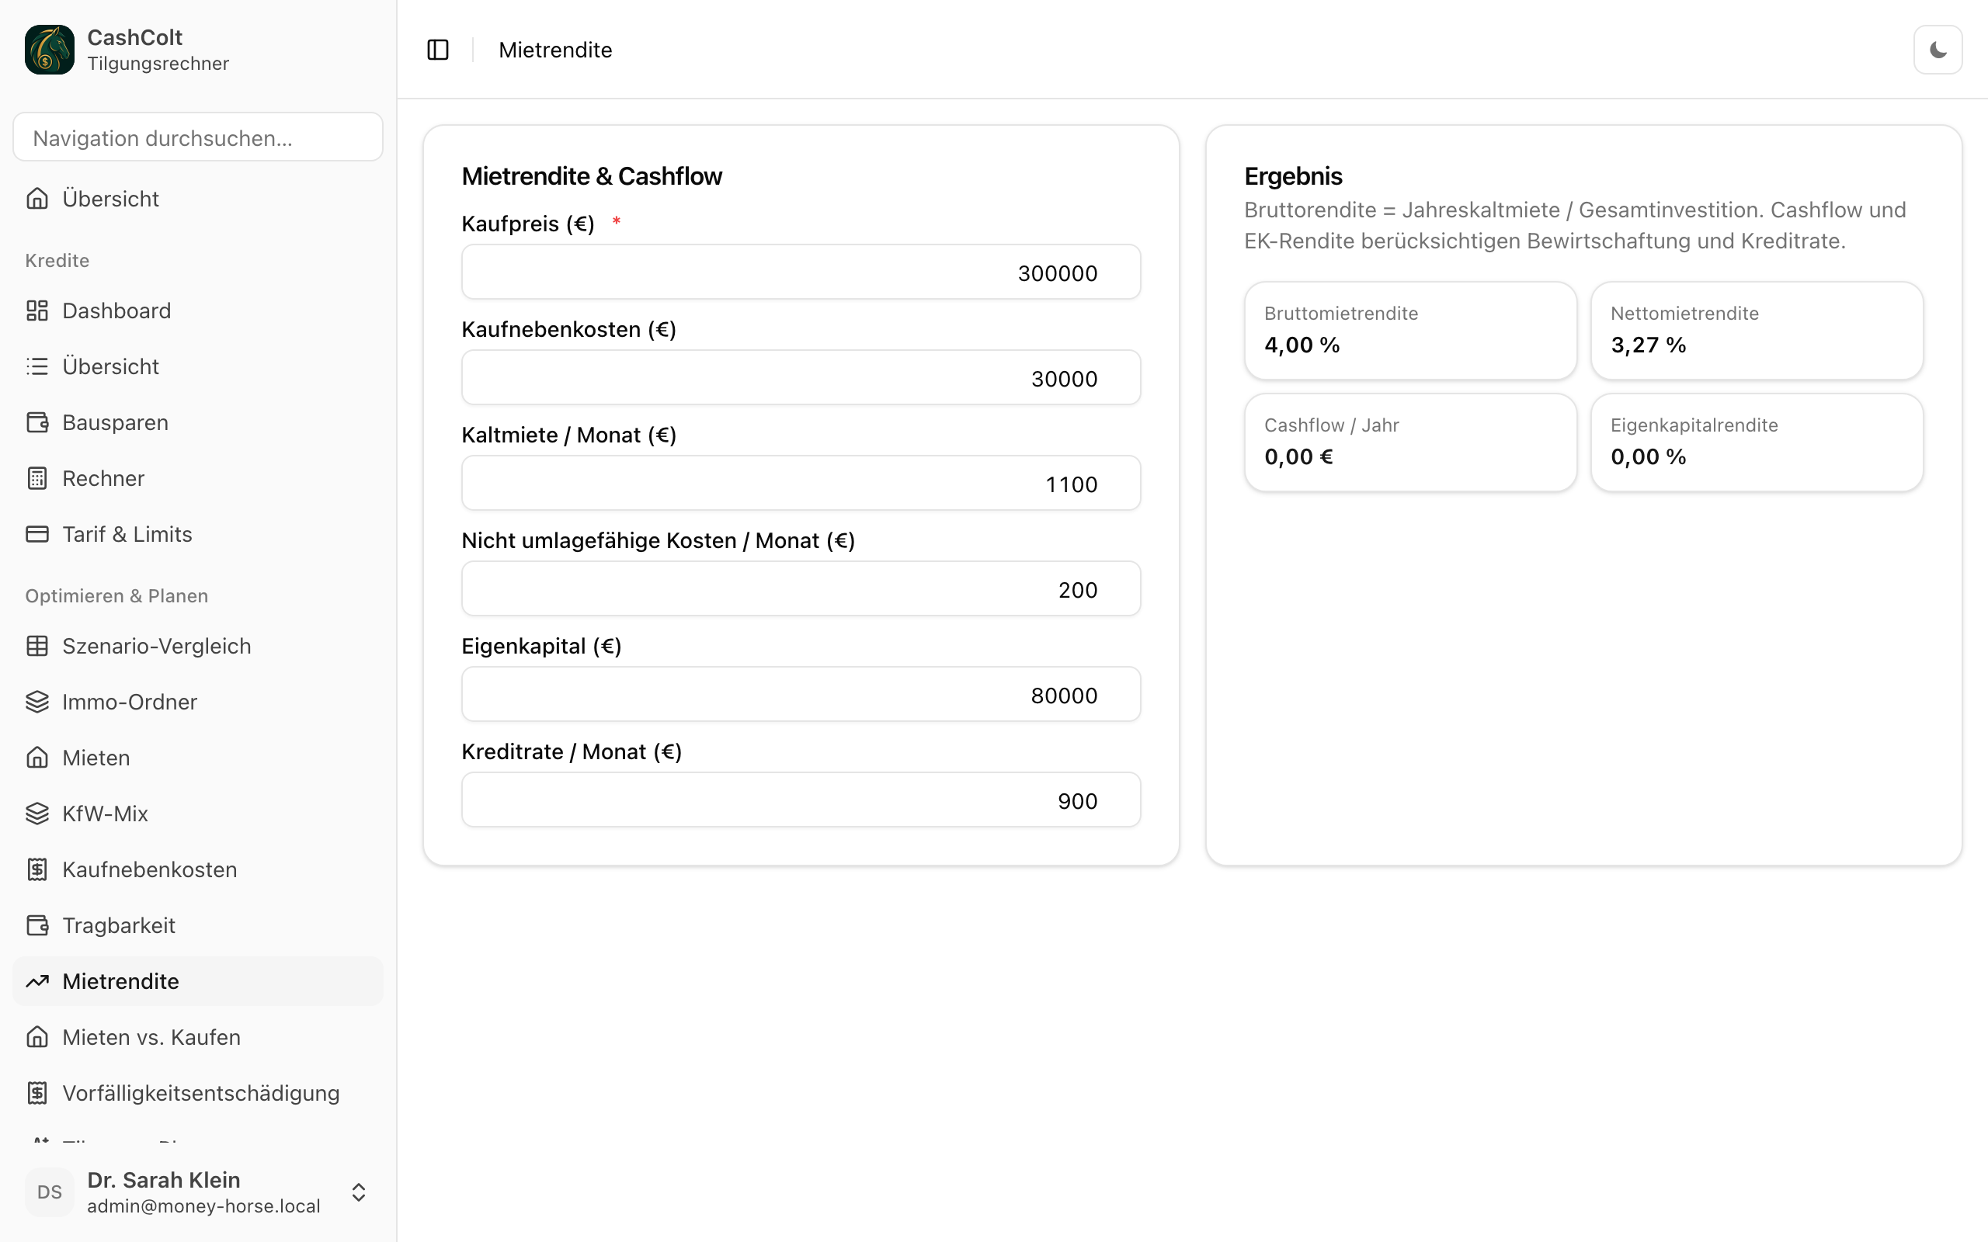Open Immo-Ordner layers icon
1988x1242 pixels.
(37, 702)
